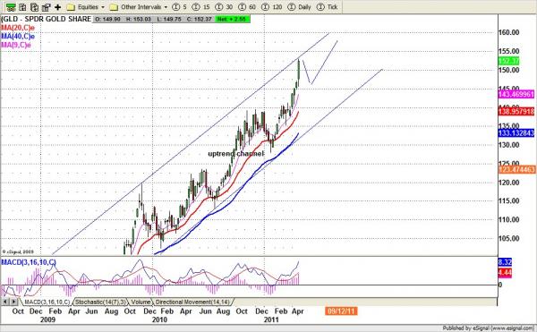Click the red 4.44 MACD signal value marker
This screenshot has width=537, height=332.
[505, 273]
